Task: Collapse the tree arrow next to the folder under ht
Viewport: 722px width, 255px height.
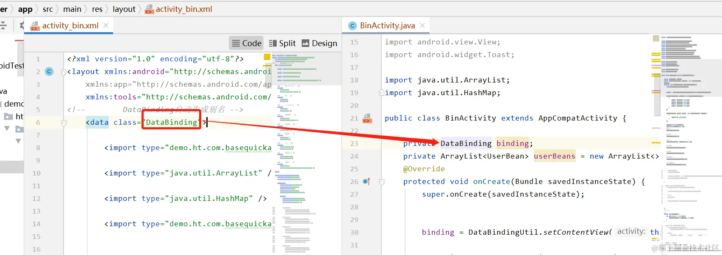Action: (7, 128)
